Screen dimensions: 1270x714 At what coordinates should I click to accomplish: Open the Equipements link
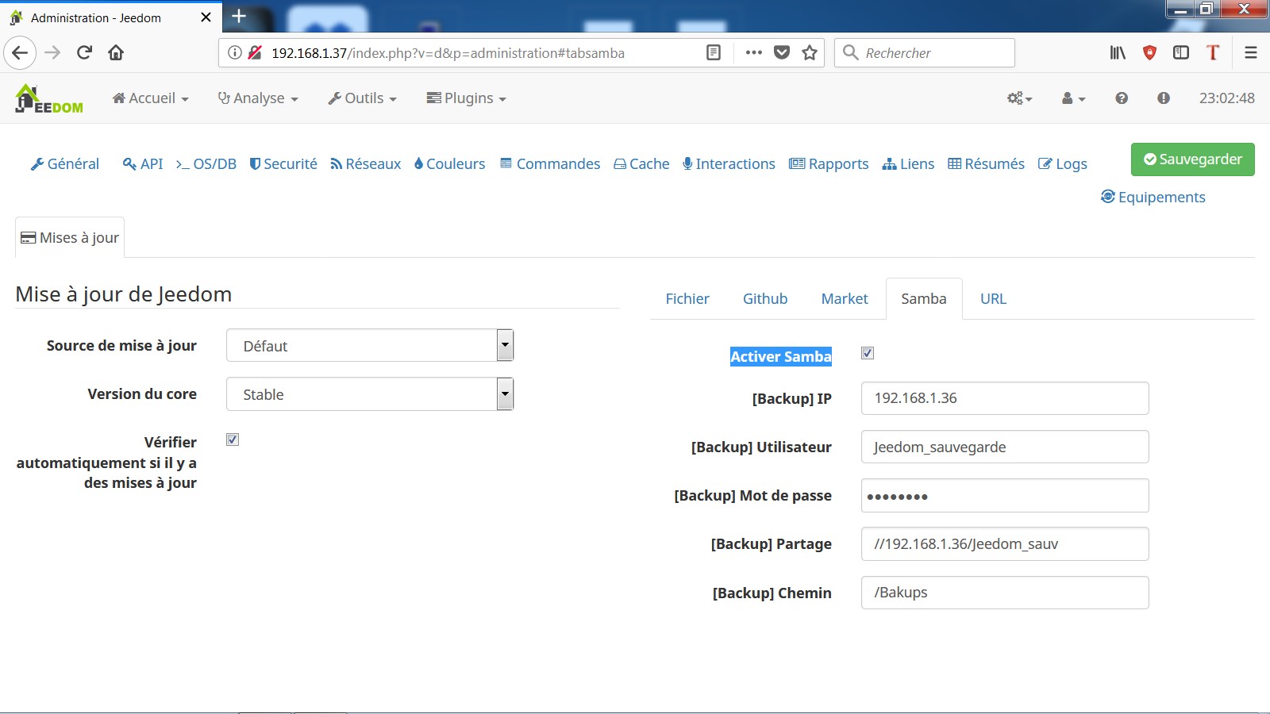[x=1153, y=198]
